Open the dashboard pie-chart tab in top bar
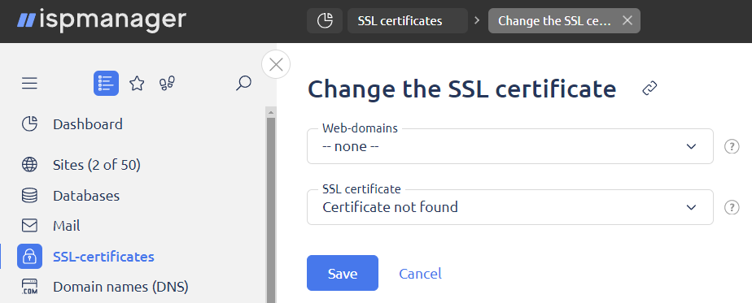Image resolution: width=752 pixels, height=303 pixels. [325, 20]
